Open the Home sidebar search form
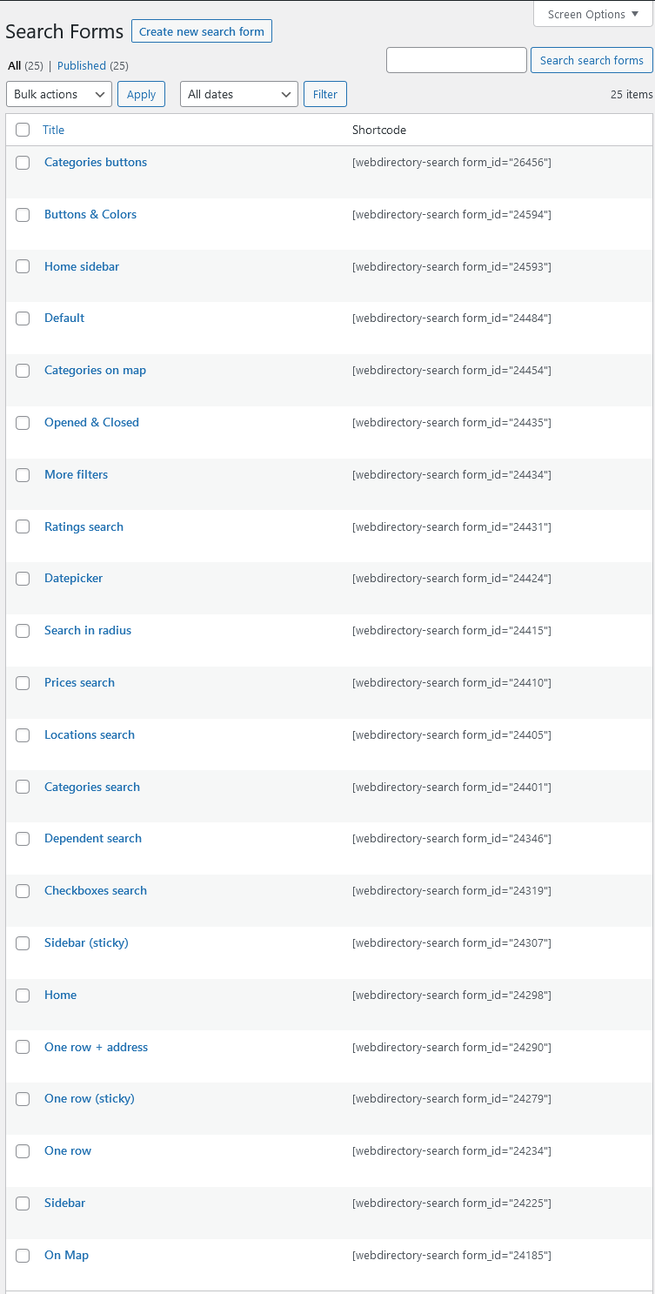Screen dimensions: 655x1294 tap(82, 266)
